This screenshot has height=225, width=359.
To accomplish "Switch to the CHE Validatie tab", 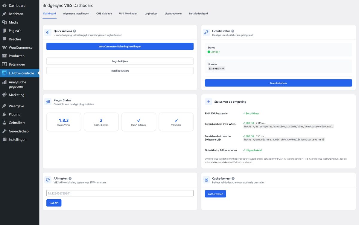I will pyautogui.click(x=104, y=14).
